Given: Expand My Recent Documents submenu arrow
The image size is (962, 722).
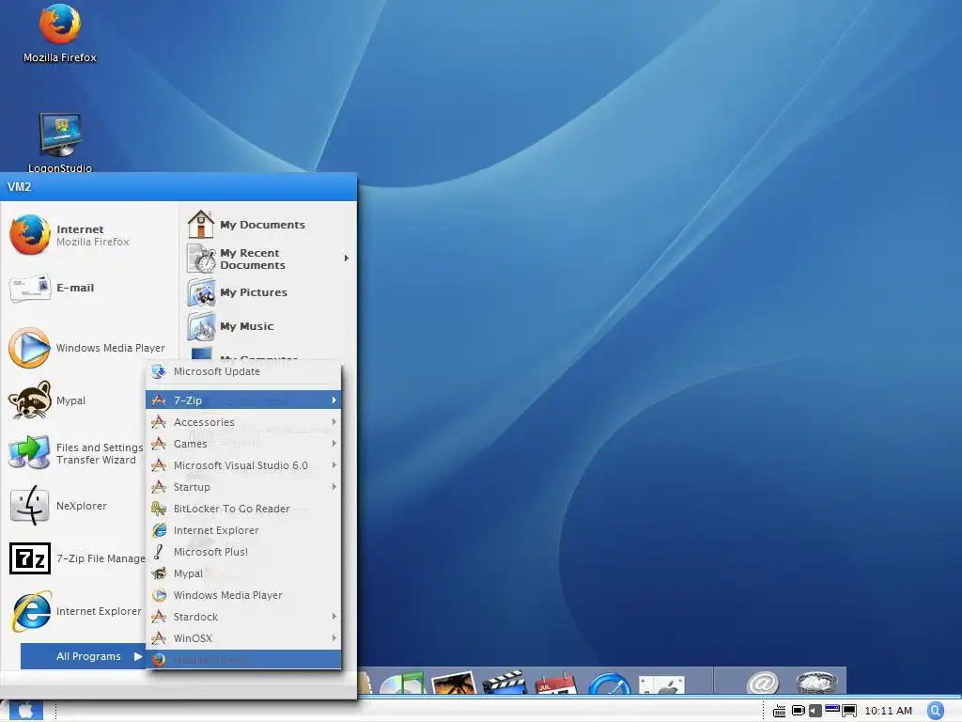Looking at the screenshot, I should pyautogui.click(x=347, y=259).
